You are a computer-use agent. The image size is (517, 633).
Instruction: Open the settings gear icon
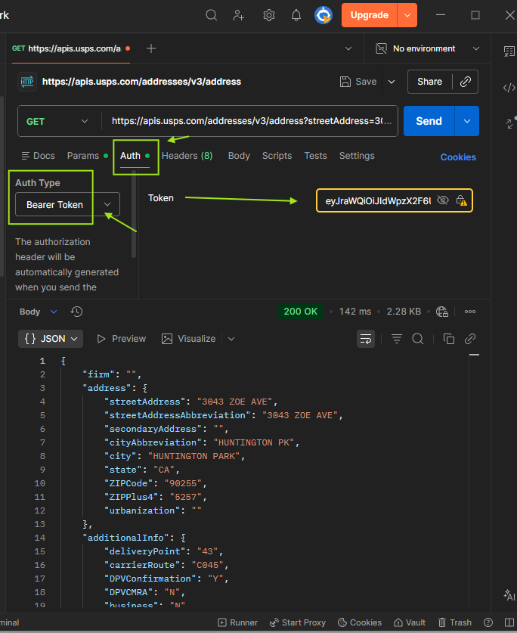pyautogui.click(x=269, y=15)
